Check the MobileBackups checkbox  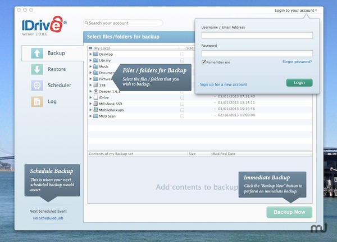tap(182, 110)
